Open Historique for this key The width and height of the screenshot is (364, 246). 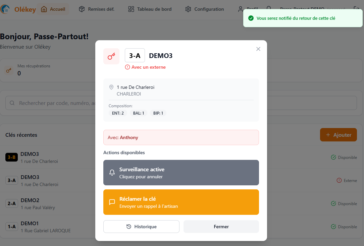tap(141, 227)
